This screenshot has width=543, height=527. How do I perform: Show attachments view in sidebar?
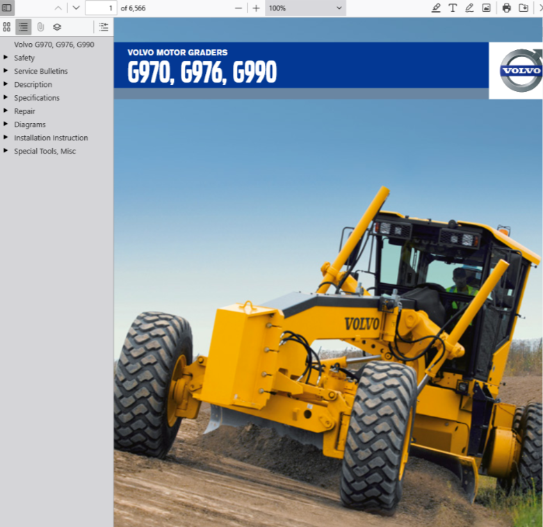[40, 27]
